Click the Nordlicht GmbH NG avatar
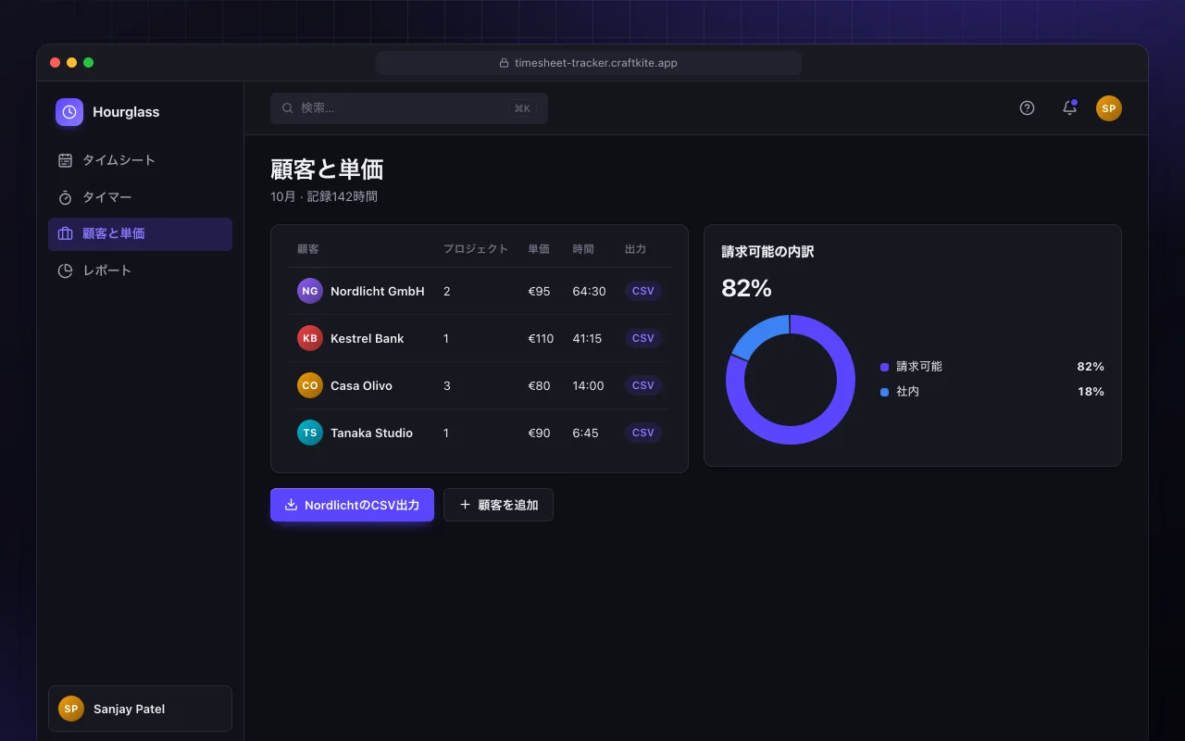 pyautogui.click(x=310, y=291)
